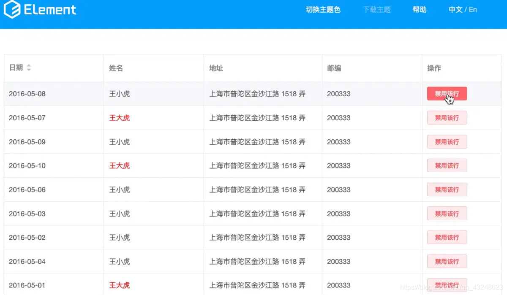Disable the row dated 2016-05-09
Image resolution: width=507 pixels, height=295 pixels.
447,141
